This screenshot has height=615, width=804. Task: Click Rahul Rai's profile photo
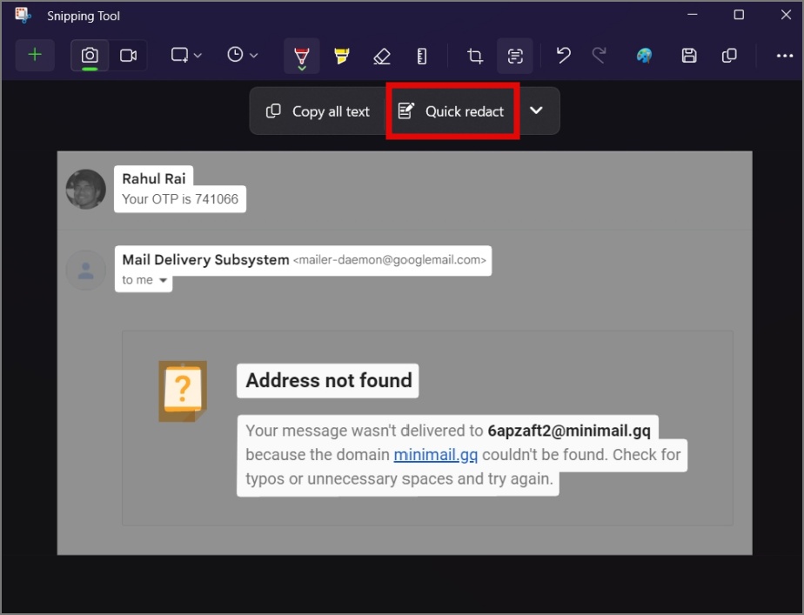click(x=85, y=189)
